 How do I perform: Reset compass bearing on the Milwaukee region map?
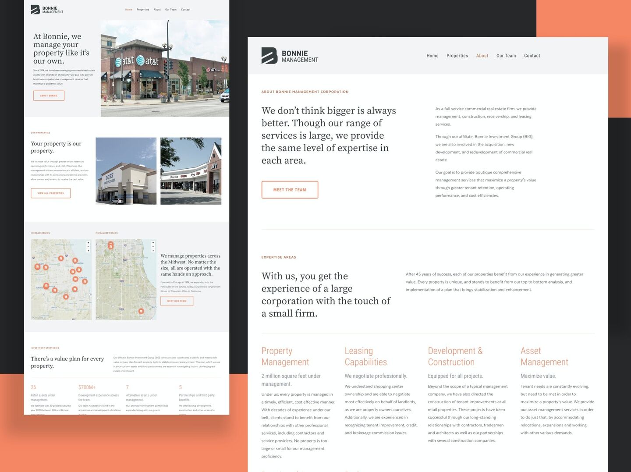click(x=153, y=251)
